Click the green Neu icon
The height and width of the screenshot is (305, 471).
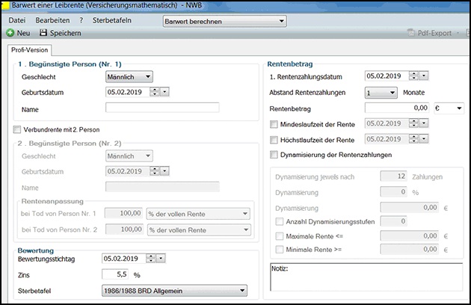coord(10,34)
